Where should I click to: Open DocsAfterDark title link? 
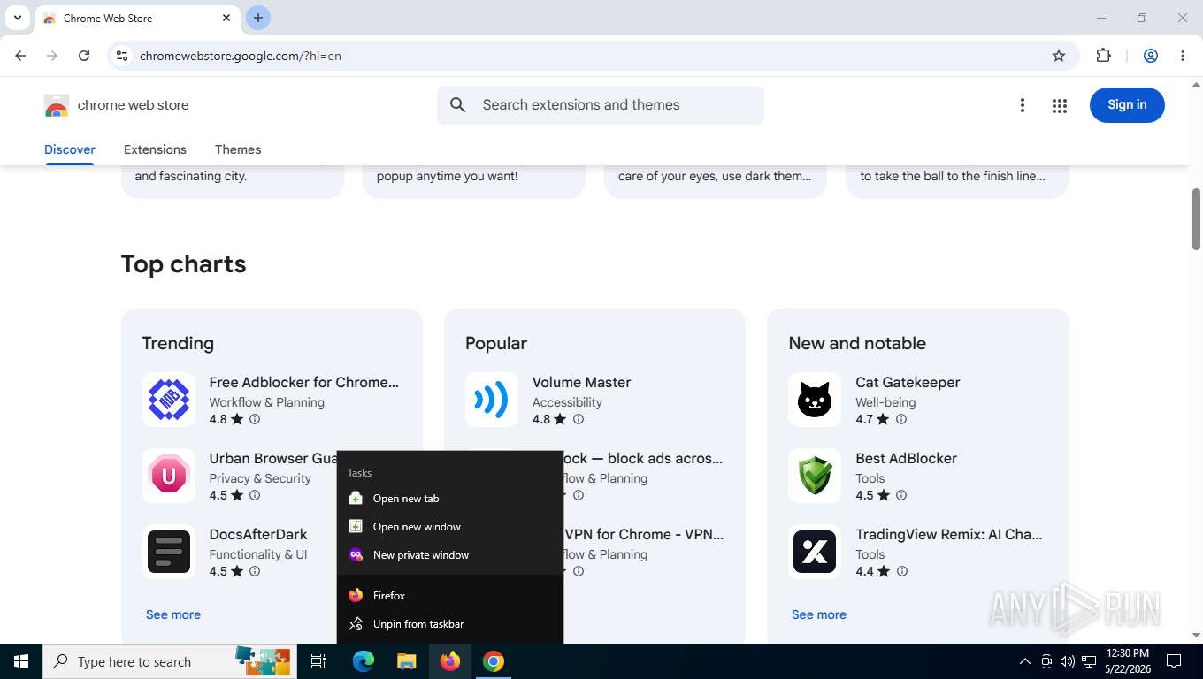[x=258, y=534]
